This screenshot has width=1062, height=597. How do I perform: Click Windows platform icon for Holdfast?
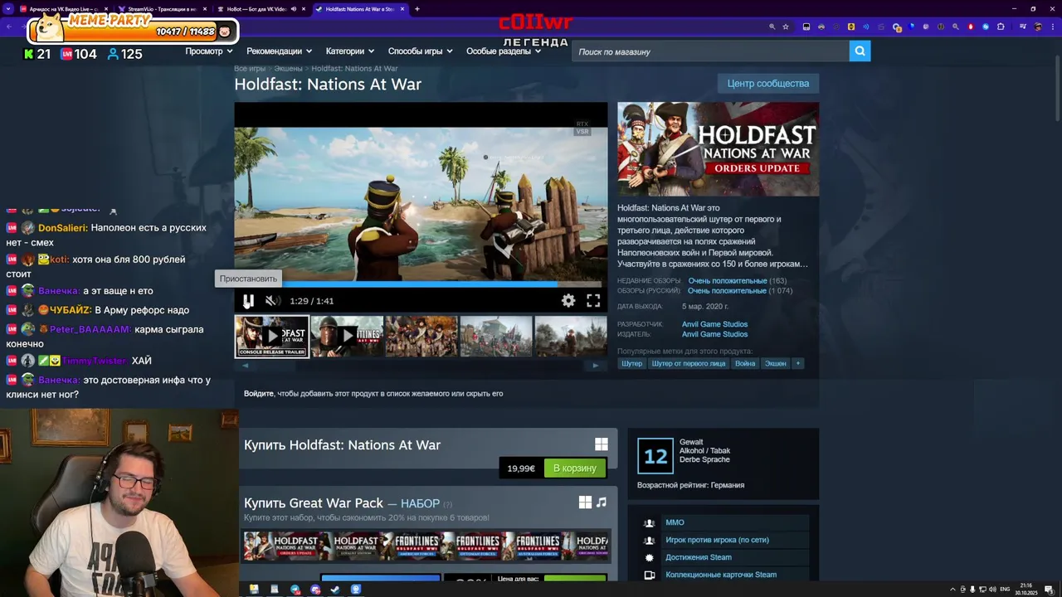601,444
